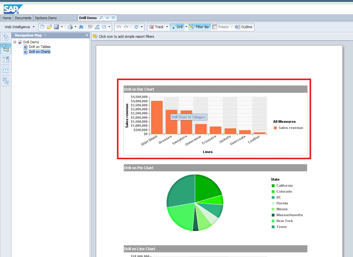353x257 pixels.
Task: Open the User Prompt Input side panel icon
Action: [x=6, y=70]
